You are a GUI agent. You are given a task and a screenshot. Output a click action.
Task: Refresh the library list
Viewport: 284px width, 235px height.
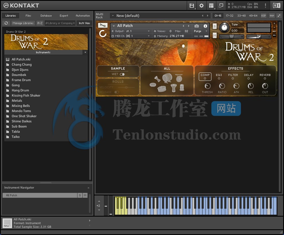pyautogui.click(x=6, y=23)
